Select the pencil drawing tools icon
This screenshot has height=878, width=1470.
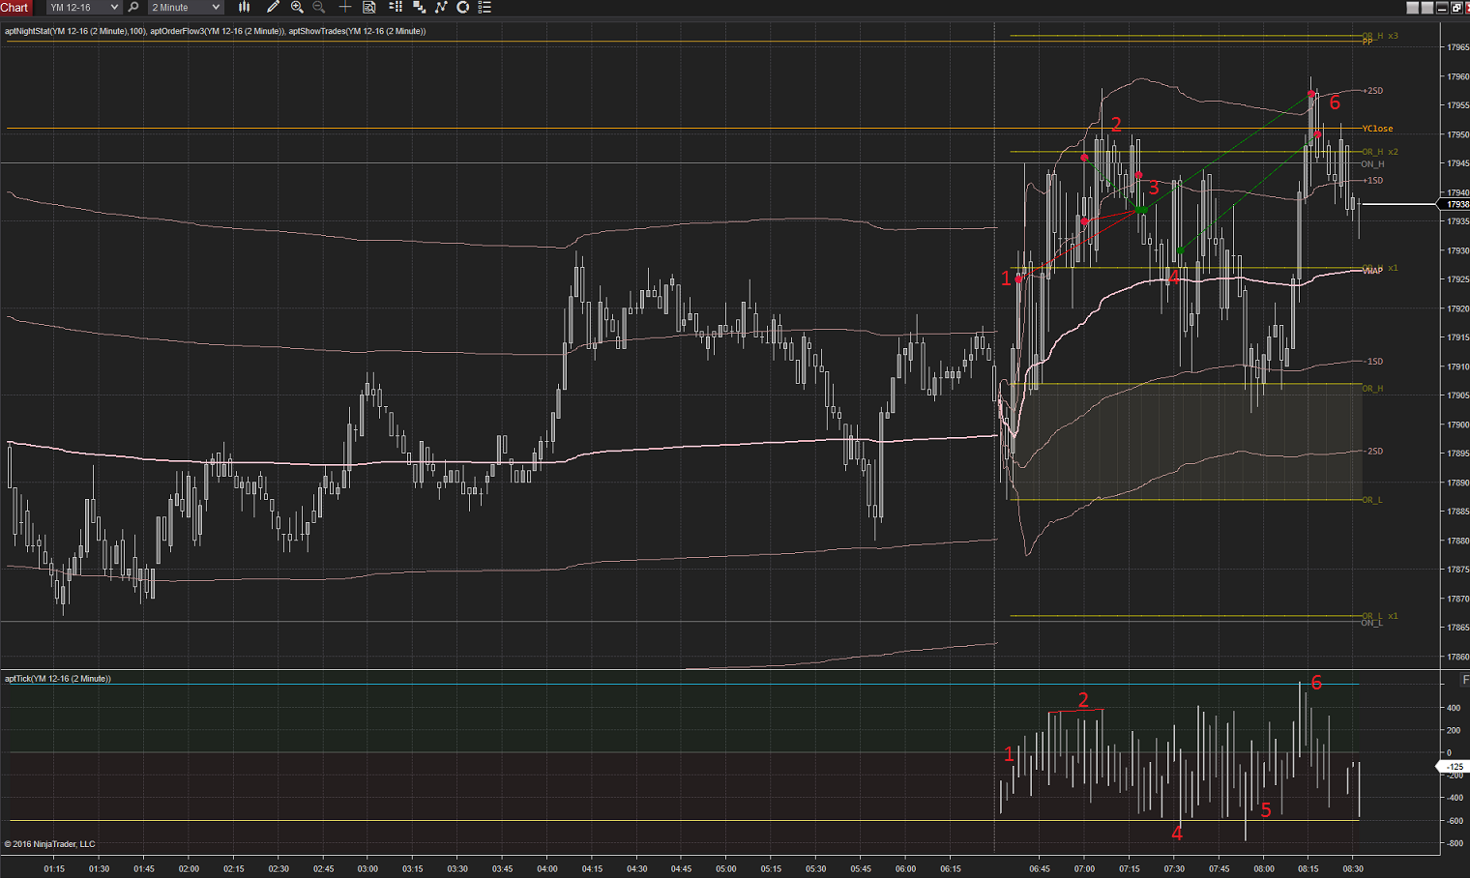[273, 8]
